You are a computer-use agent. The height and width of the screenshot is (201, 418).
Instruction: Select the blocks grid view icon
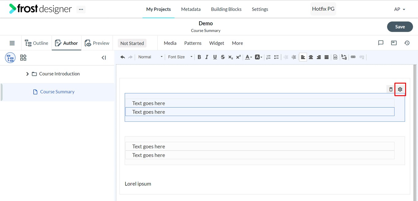pos(23,58)
